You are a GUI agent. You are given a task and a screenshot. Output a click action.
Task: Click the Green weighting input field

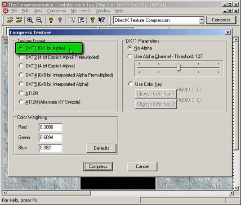click(x=51, y=138)
